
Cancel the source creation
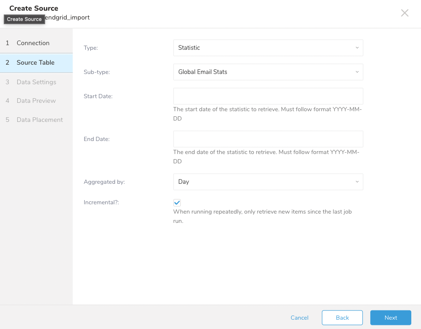click(299, 318)
